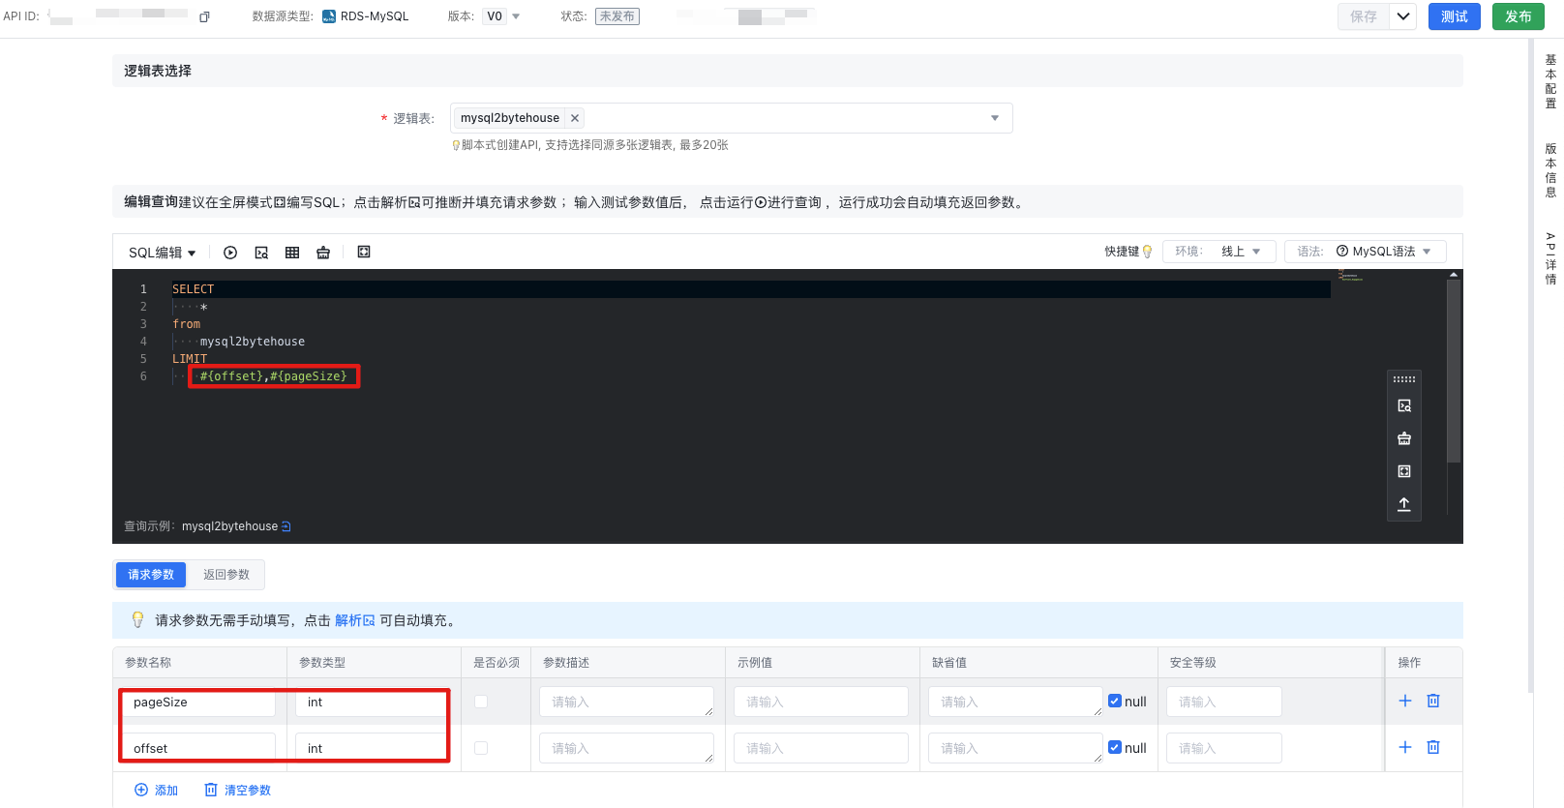The image size is (1564, 808).
Task: Click the pageSize description input
Action: point(626,702)
